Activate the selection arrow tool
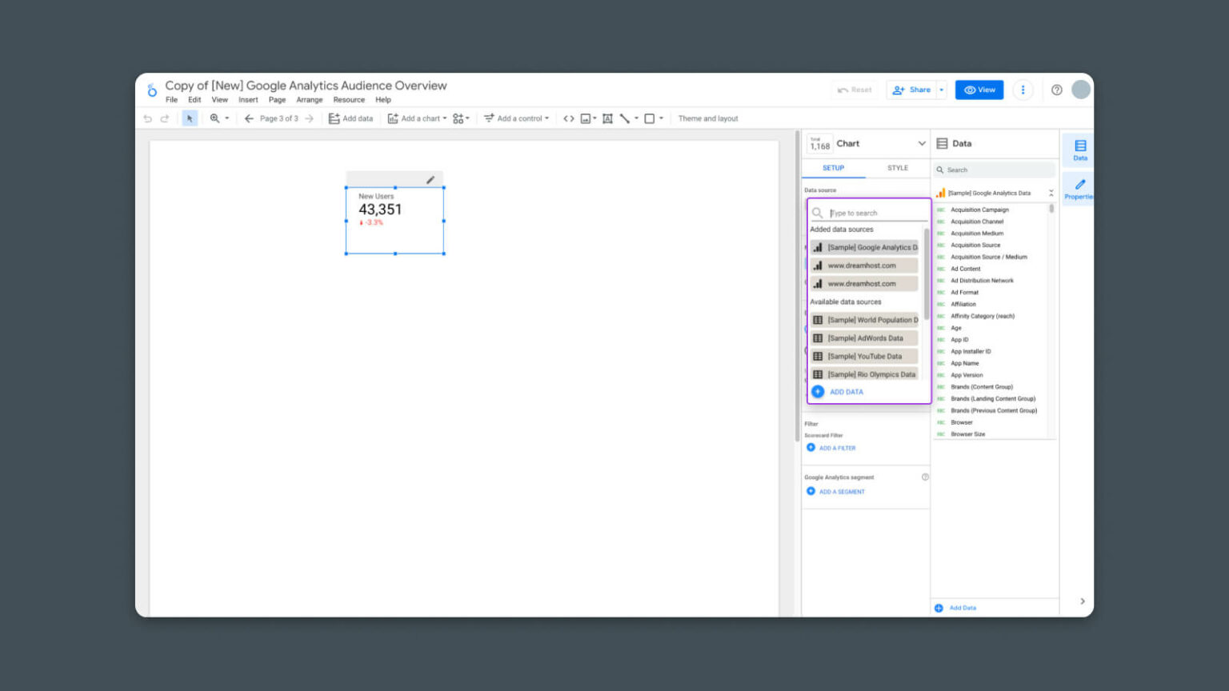 point(189,118)
